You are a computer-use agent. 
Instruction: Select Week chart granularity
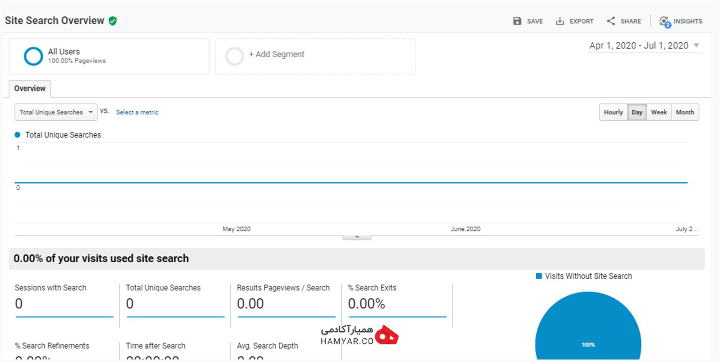[659, 112]
